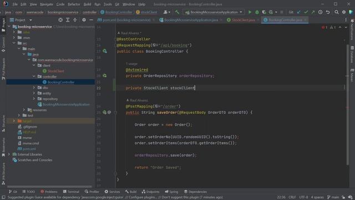Image resolution: width=355 pixels, height=200 pixels.
Task: Click the stop process square icon
Action: click(282, 12)
